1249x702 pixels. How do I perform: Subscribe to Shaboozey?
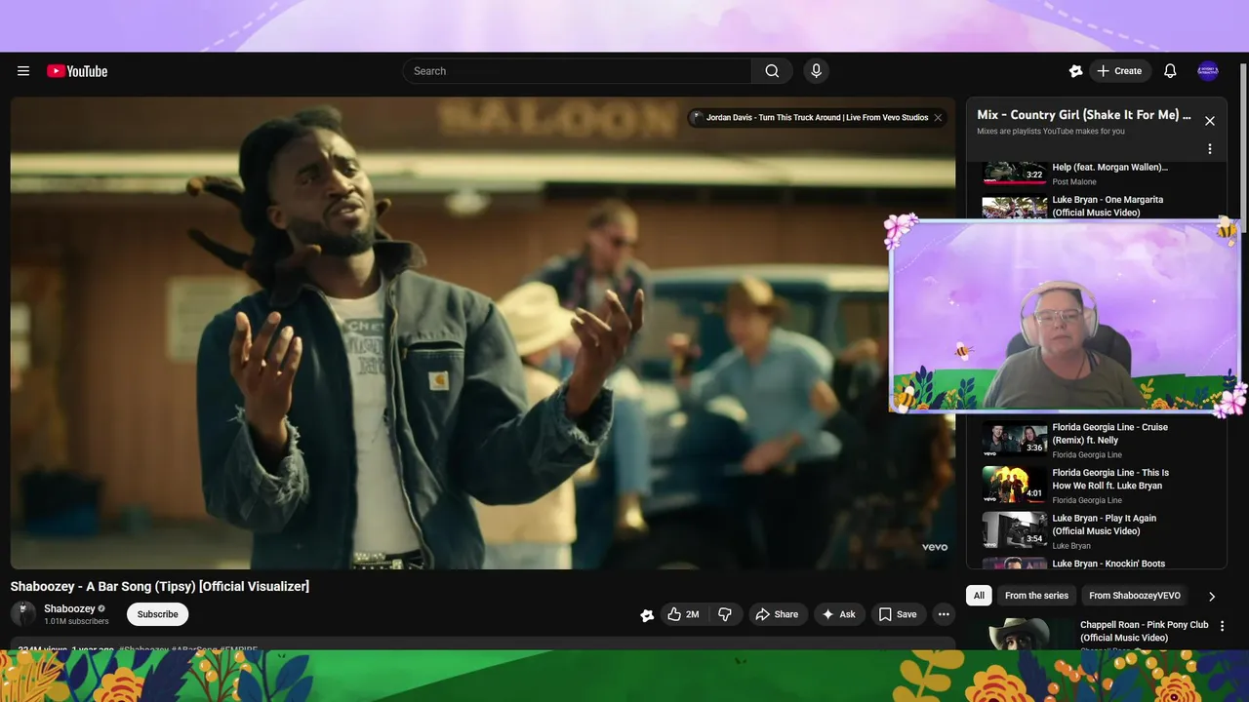pyautogui.click(x=157, y=614)
